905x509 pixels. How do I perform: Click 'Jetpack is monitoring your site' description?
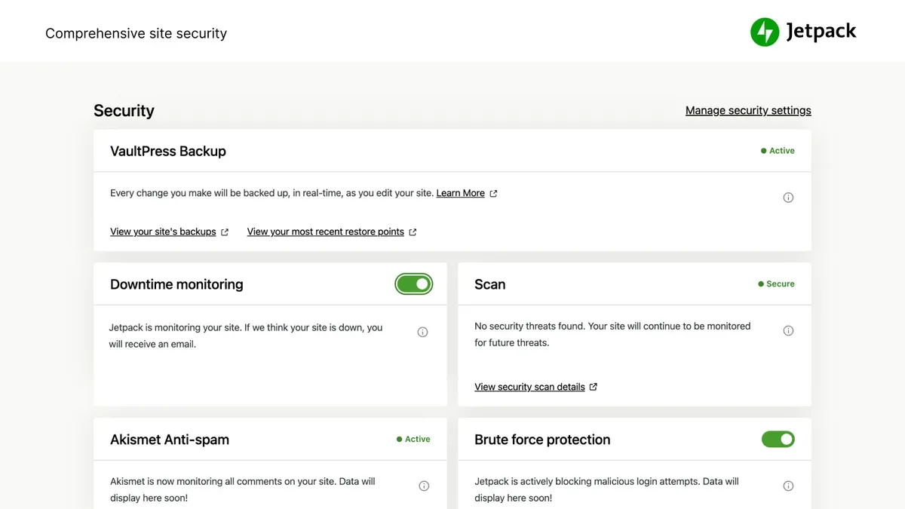coord(246,336)
